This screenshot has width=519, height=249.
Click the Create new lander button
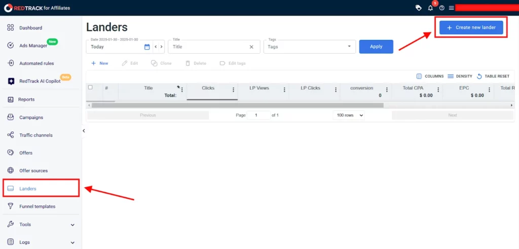tap(471, 27)
